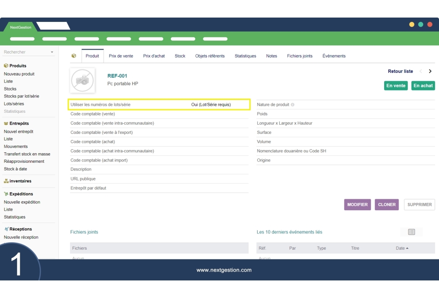Image resolution: width=439 pixels, height=298 pixels.
Task: Click the Expéditions truck icon in sidebar
Action: pyautogui.click(x=6, y=194)
